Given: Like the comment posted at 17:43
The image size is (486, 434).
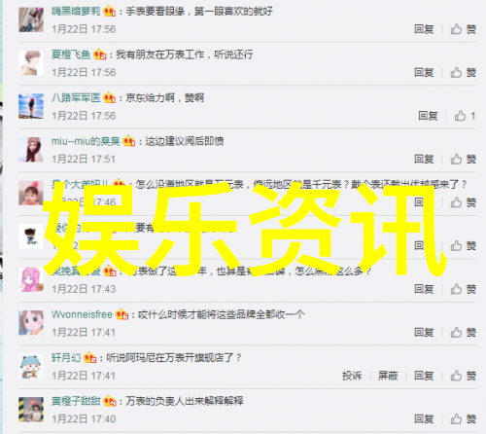Looking at the screenshot, I should coord(463,289).
